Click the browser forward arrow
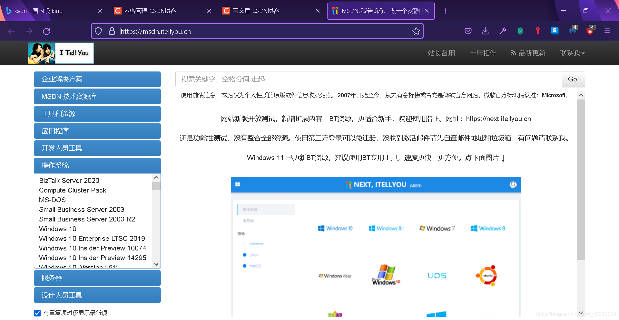Screen dimensions: 619x320 click(x=29, y=31)
